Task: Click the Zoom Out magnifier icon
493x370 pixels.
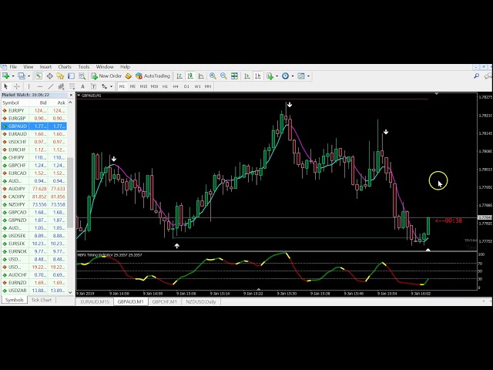Action: (223, 76)
